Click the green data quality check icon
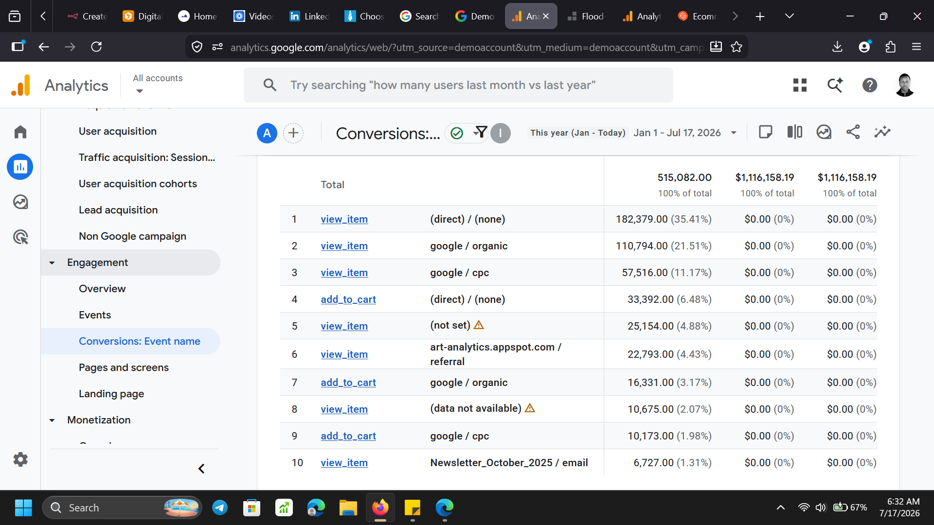Viewport: 934px width, 525px height. pyautogui.click(x=457, y=133)
